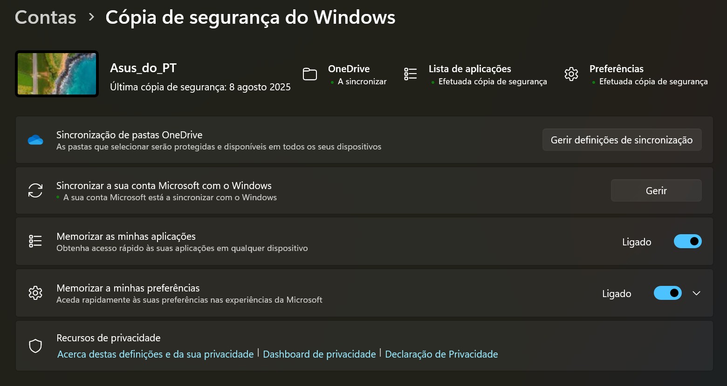Open the Dashboard de privacidade link
Screen dimensions: 727x386
[319, 354]
